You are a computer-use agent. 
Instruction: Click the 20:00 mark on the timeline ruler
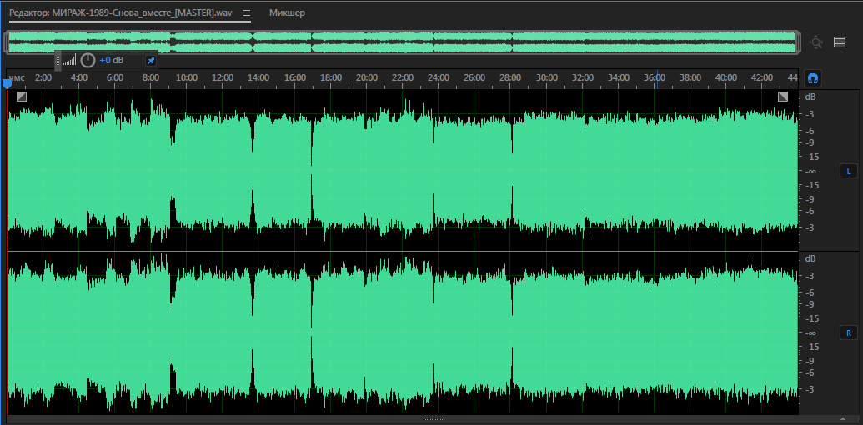click(x=367, y=77)
